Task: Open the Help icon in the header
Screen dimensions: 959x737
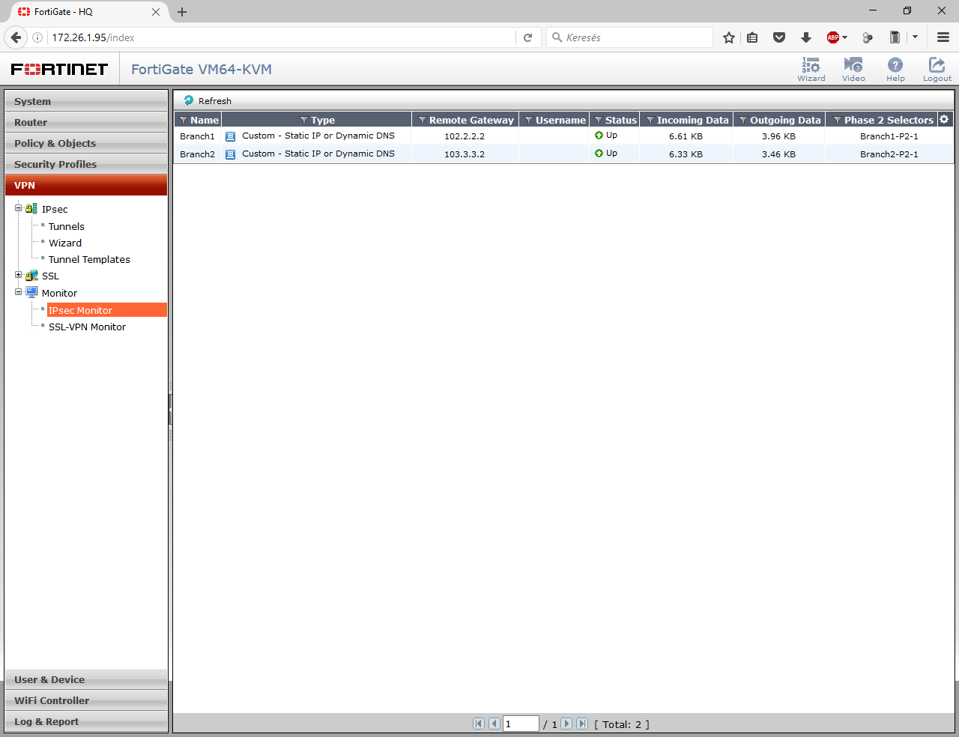Action: click(x=895, y=69)
